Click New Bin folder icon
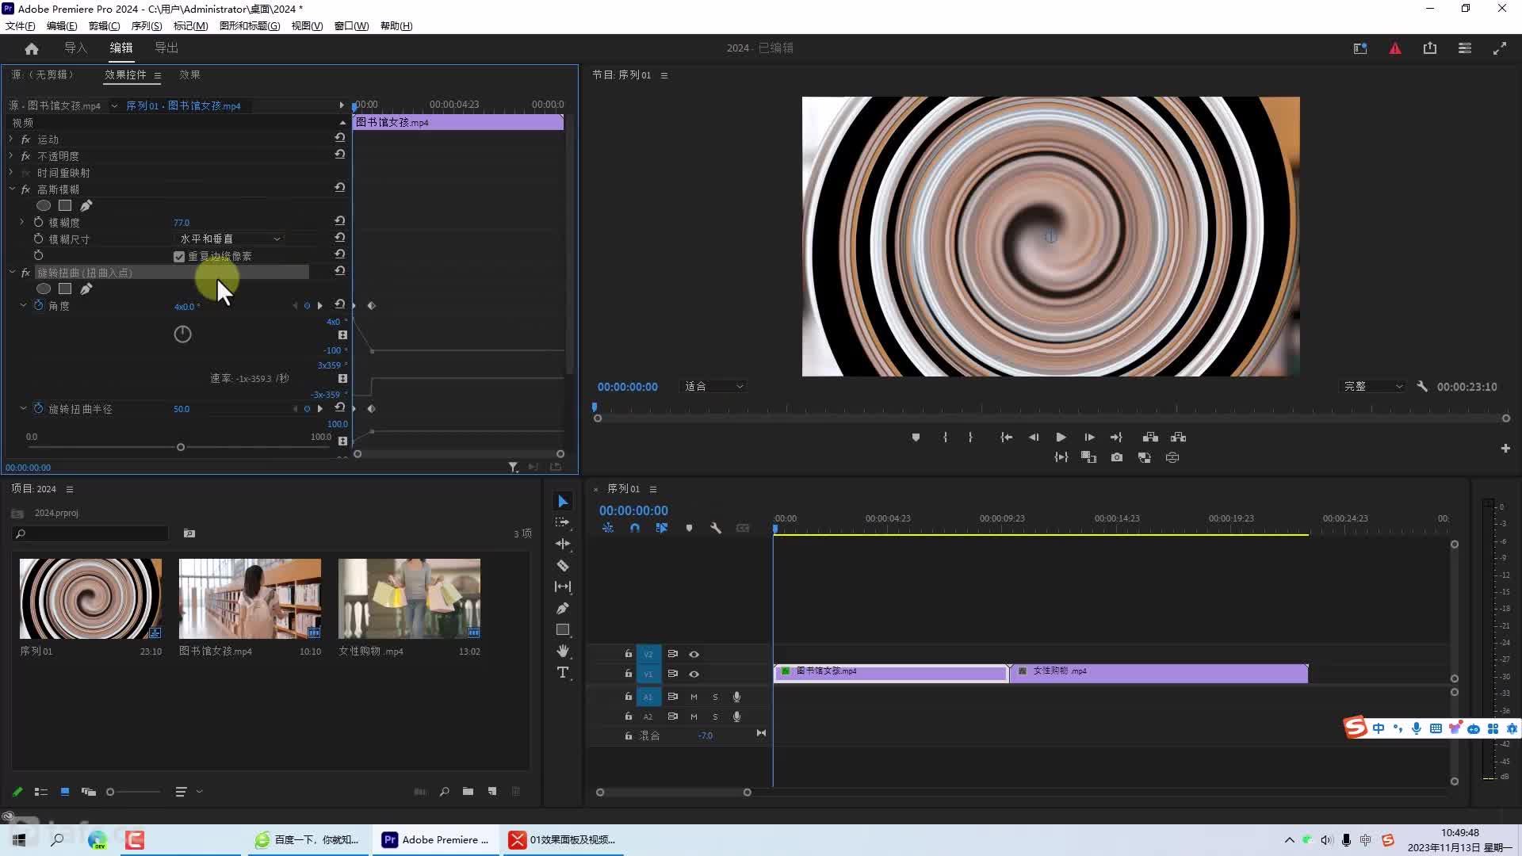The width and height of the screenshot is (1522, 856). (x=468, y=792)
